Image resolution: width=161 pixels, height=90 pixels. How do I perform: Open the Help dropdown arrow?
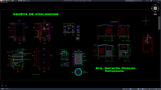(152, 1)
